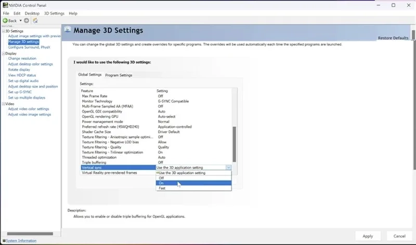The height and width of the screenshot is (245, 416).
Task: Open the Back history dropdown arrow
Action: coord(20,20)
